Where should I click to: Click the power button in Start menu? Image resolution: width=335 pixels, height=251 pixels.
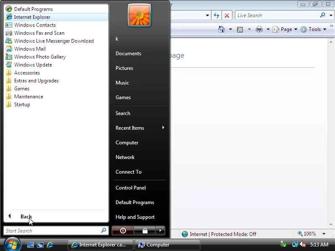click(123, 231)
